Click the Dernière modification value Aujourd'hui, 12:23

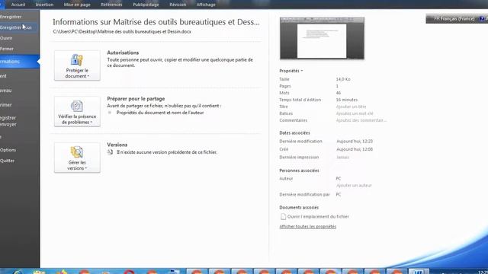tap(355, 142)
